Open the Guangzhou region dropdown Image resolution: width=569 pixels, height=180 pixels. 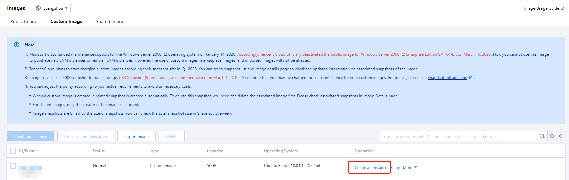point(51,8)
